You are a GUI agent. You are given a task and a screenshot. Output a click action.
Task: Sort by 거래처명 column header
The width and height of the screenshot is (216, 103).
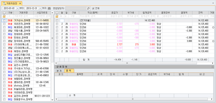(23, 13)
